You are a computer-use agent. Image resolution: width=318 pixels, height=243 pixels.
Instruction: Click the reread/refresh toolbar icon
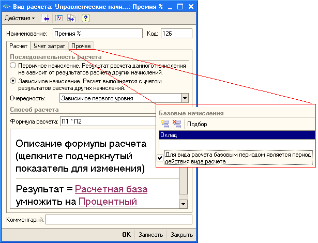tap(58, 18)
